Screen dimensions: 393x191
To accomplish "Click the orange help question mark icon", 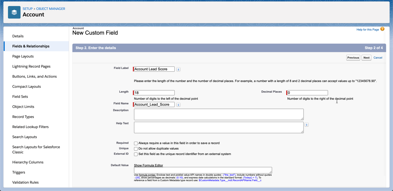I will click(x=382, y=29).
